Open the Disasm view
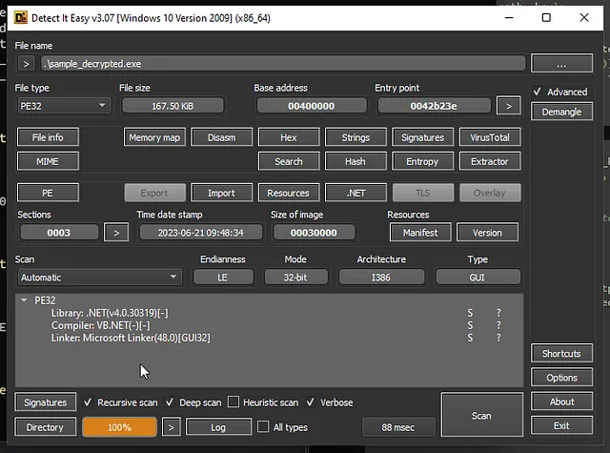The image size is (610, 453). pos(221,137)
